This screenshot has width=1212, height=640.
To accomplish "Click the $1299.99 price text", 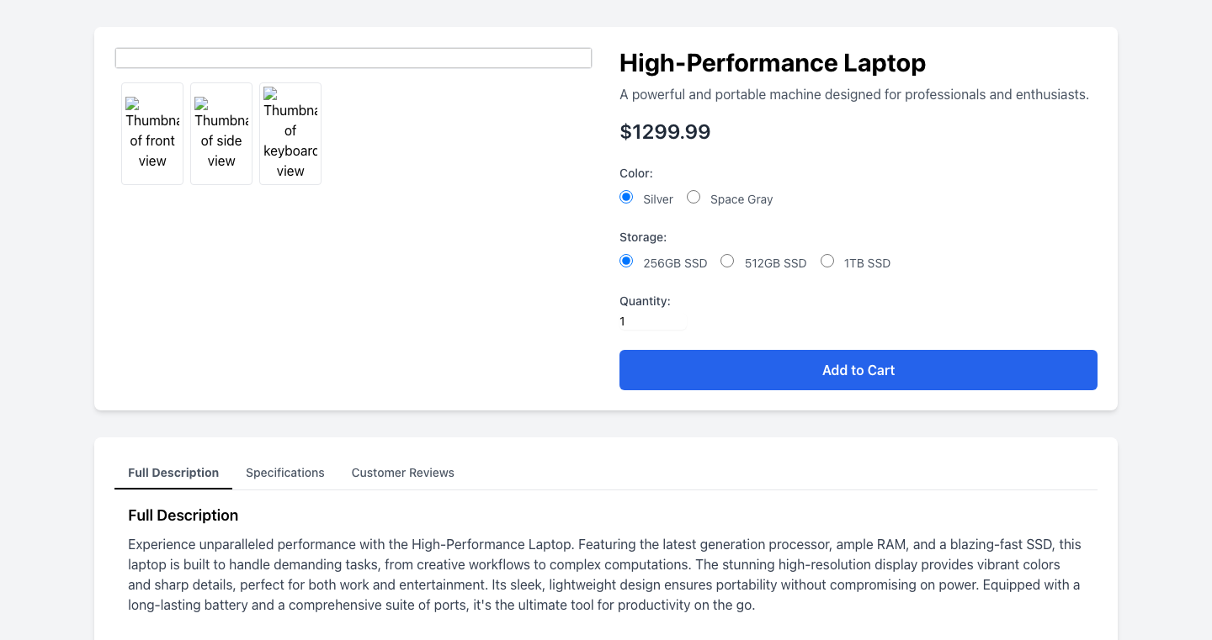I will point(665,132).
